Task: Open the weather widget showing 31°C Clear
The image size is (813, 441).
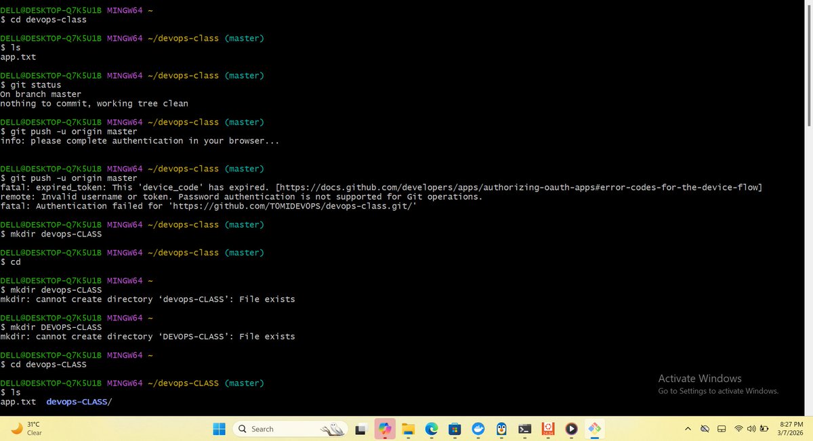Action: coord(27,429)
